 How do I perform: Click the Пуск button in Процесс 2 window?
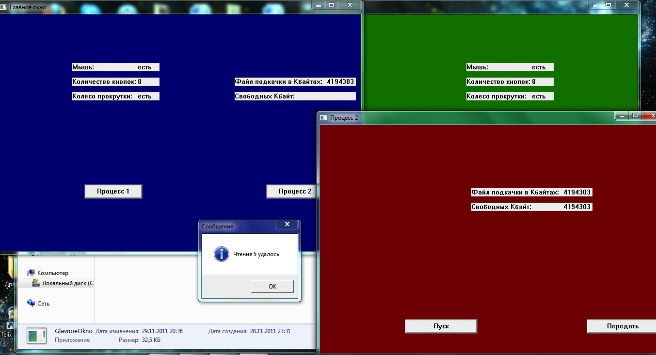(441, 326)
